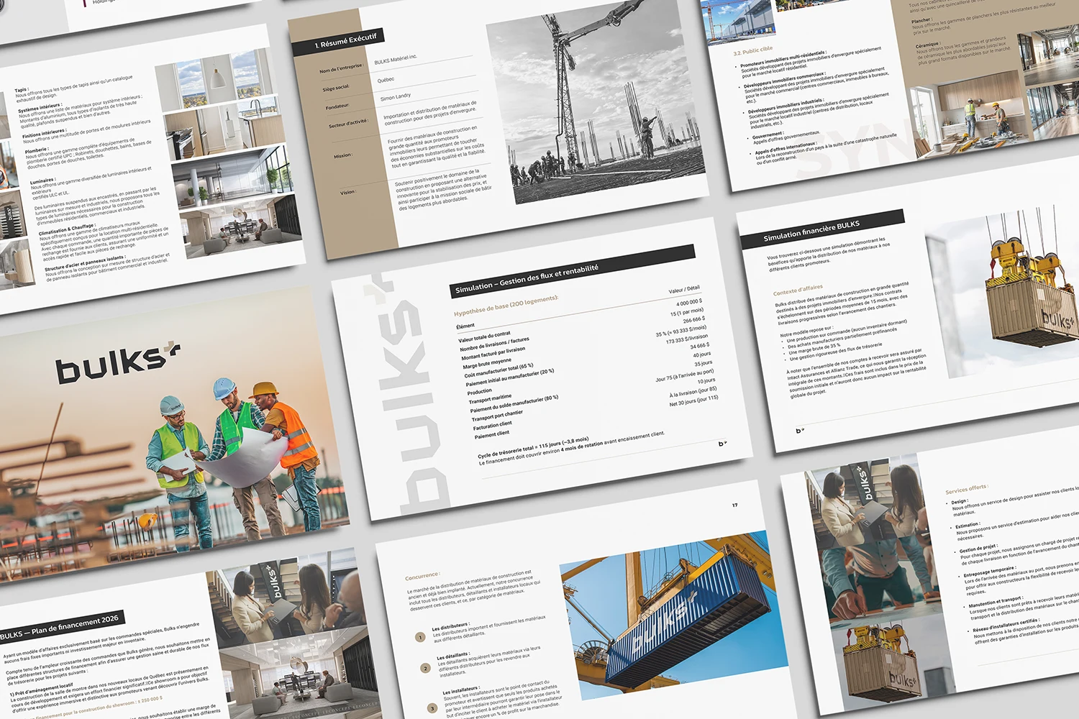Click "Développeurs immobiliers industriels :" bullet

tap(786, 106)
